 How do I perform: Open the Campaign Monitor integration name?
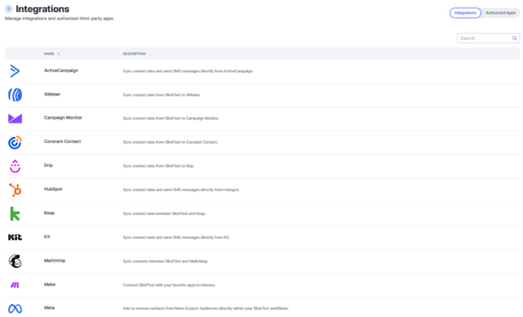(x=63, y=118)
